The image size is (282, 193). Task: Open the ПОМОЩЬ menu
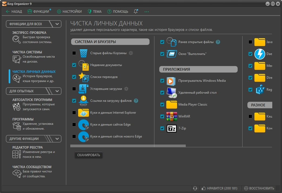118,12
